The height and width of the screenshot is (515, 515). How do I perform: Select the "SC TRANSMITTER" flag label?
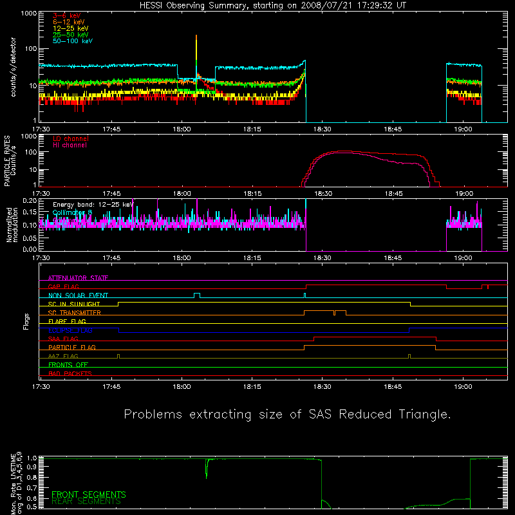[x=75, y=313]
